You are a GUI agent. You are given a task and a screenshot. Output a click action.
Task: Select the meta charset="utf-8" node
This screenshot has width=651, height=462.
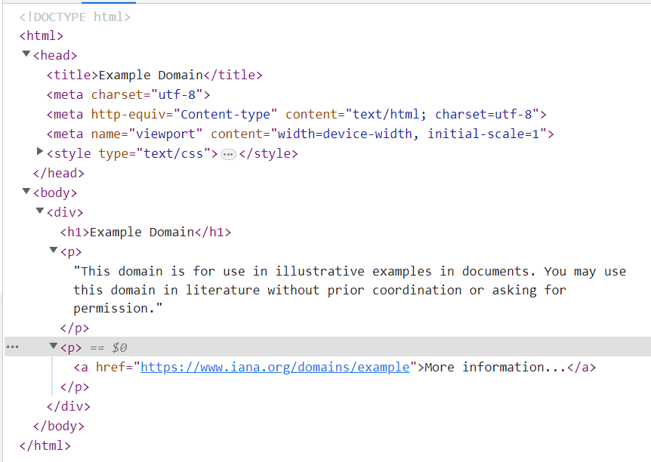[x=128, y=94]
